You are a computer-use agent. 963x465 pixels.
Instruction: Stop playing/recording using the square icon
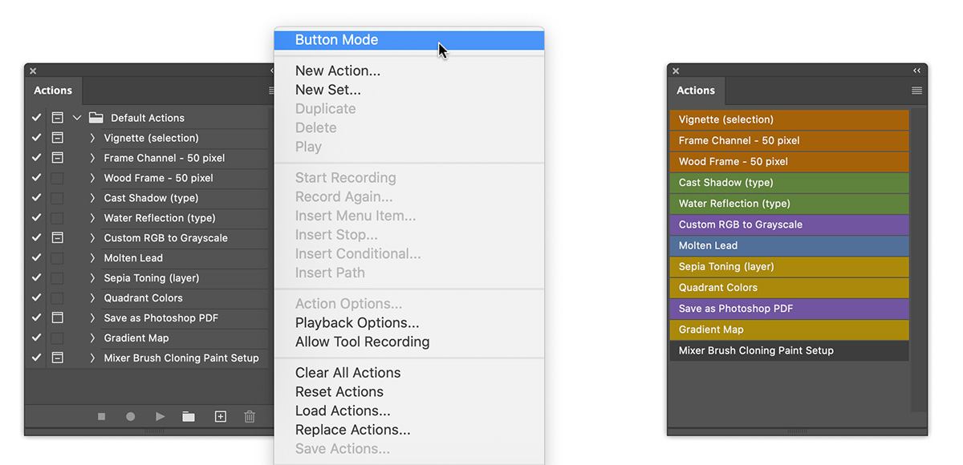pyautogui.click(x=100, y=416)
